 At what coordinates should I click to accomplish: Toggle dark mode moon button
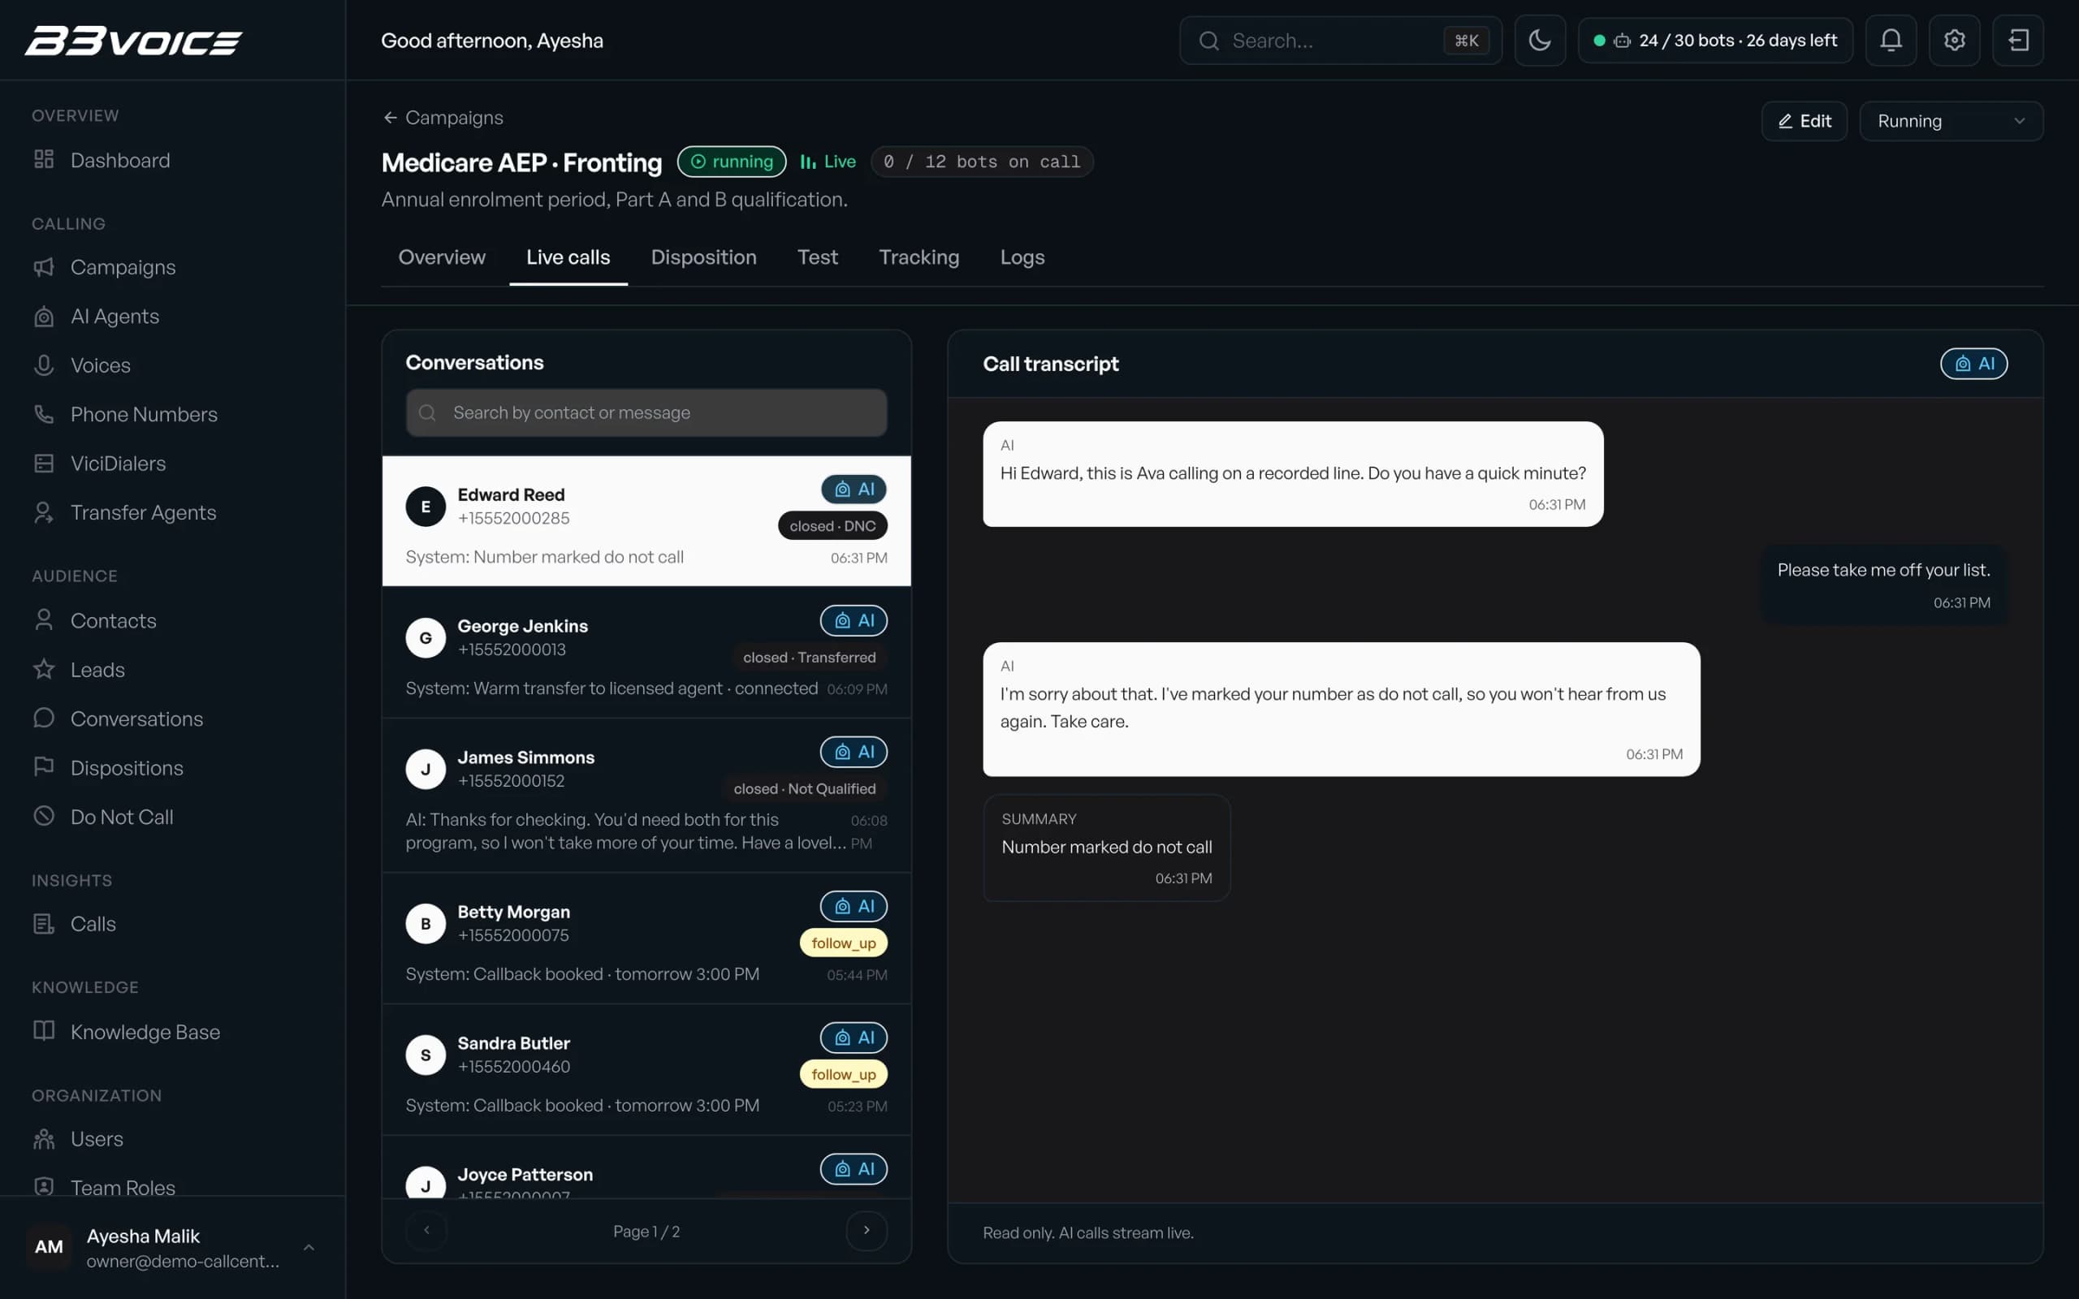click(x=1540, y=41)
